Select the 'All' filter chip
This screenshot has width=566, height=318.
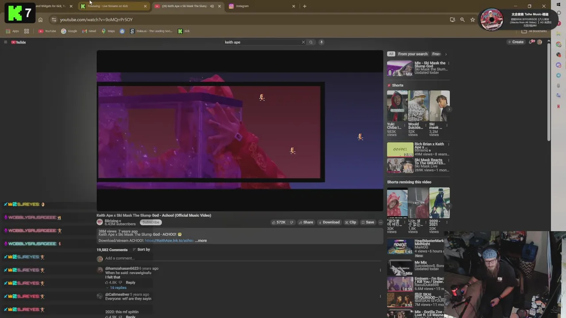(391, 54)
